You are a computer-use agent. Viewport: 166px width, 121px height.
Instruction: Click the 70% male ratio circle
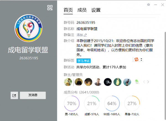point(72,104)
